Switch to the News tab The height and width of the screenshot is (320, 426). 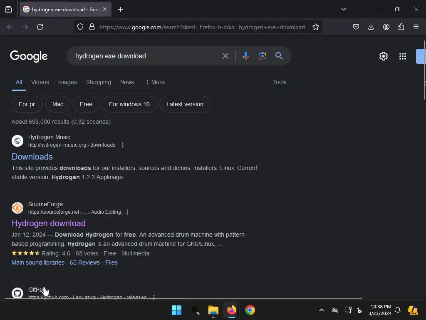pos(127,82)
